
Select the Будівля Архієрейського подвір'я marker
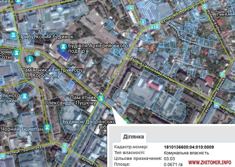click(63, 46)
